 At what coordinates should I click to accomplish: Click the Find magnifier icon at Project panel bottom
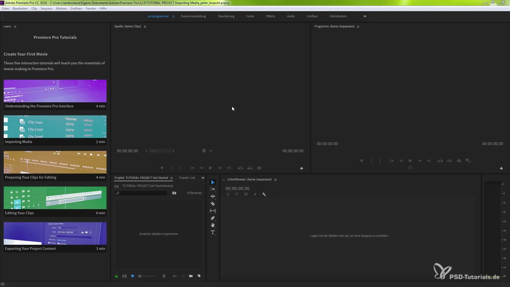(x=183, y=276)
